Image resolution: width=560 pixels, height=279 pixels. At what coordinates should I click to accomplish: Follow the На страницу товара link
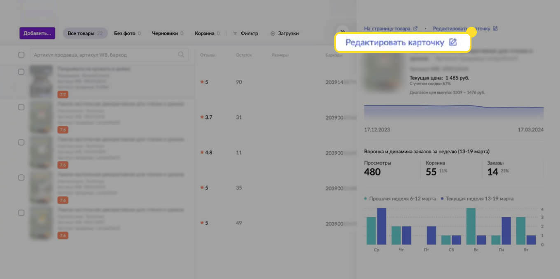tap(387, 28)
